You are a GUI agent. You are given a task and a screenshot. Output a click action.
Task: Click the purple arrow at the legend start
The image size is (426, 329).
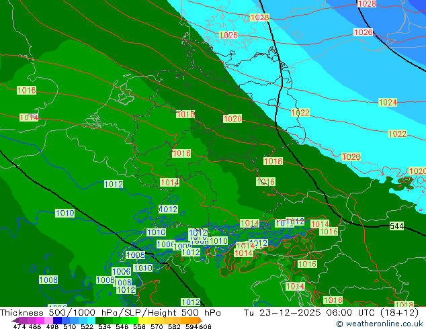(x=15, y=320)
